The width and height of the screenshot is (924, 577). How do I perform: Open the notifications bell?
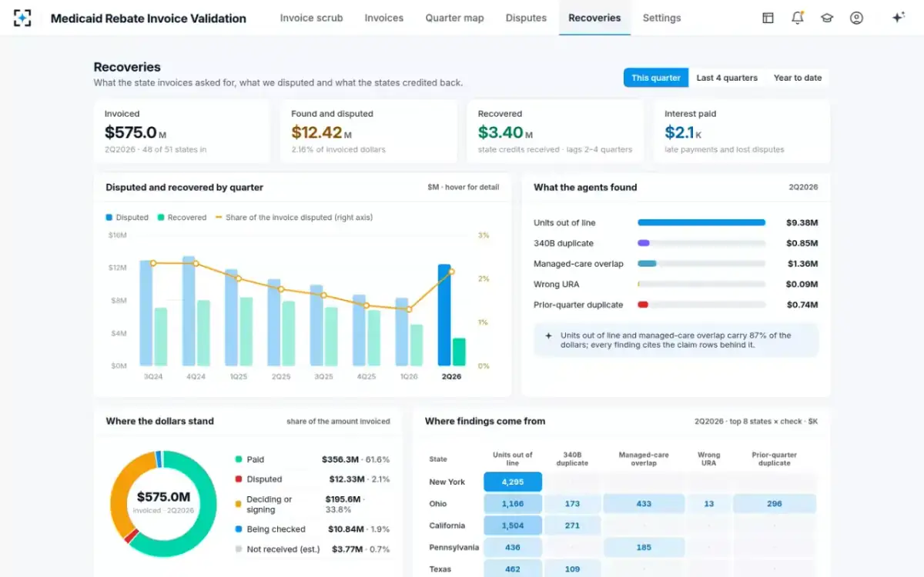[x=797, y=18]
